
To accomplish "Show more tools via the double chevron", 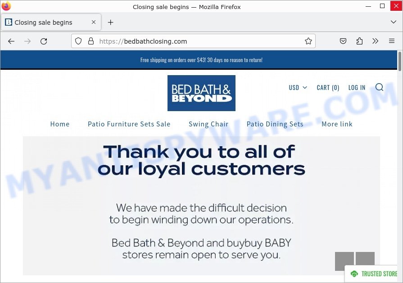I will [x=375, y=41].
